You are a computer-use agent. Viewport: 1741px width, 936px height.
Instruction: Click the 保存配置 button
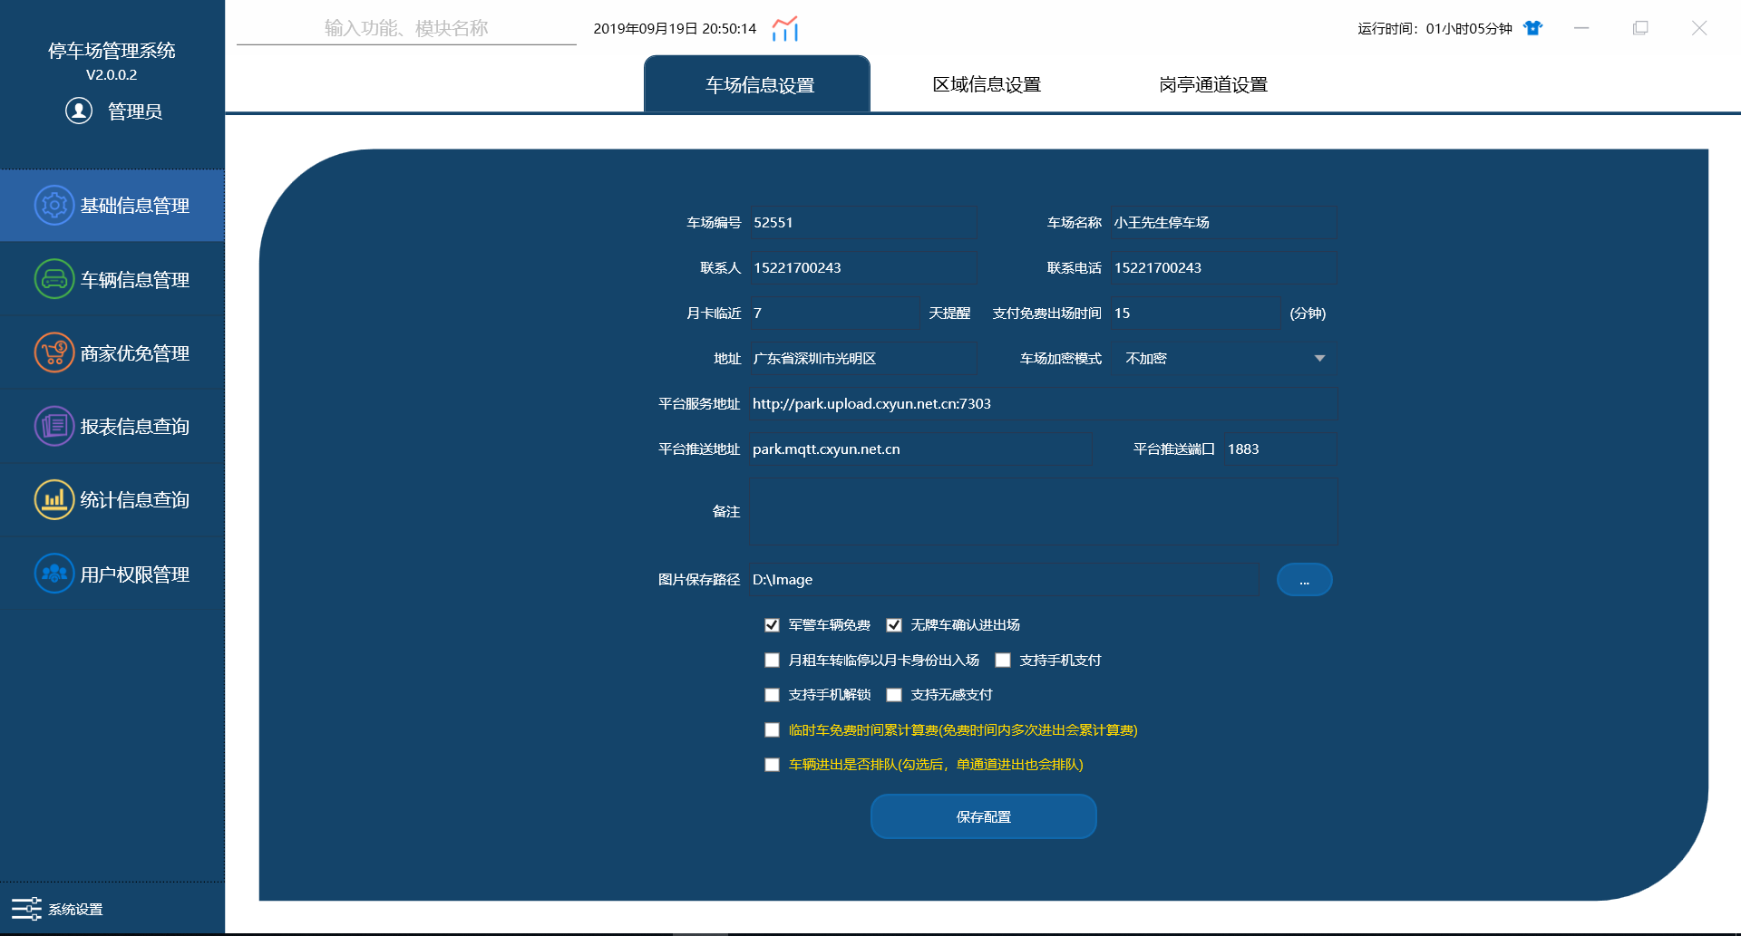pos(984,816)
